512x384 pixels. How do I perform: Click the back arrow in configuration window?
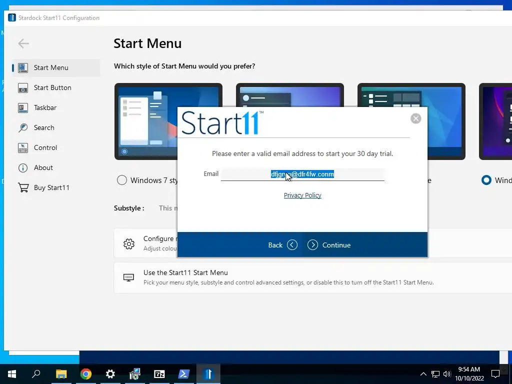point(23,43)
